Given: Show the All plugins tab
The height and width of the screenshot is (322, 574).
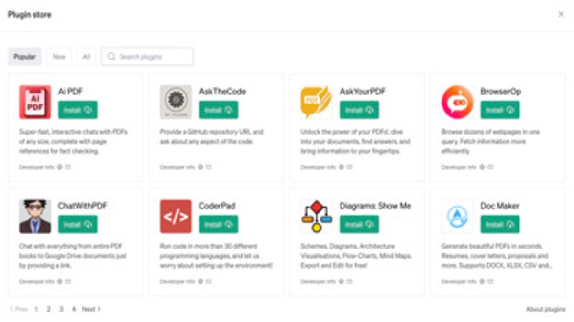Looking at the screenshot, I should 86,57.
